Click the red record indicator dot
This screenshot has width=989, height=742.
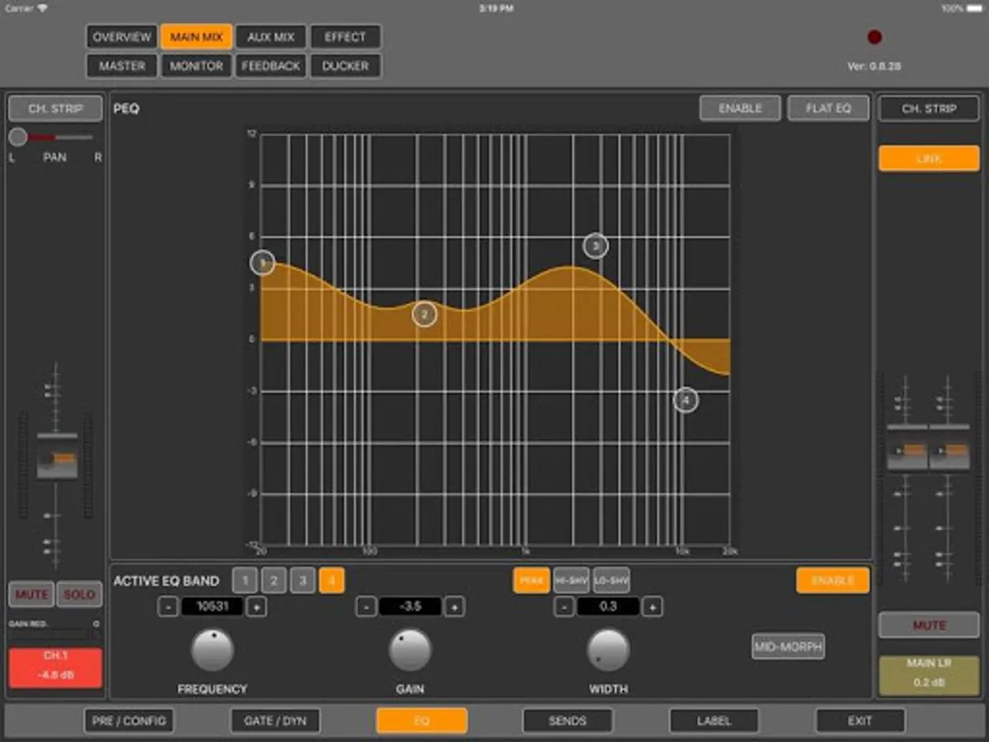tap(875, 37)
